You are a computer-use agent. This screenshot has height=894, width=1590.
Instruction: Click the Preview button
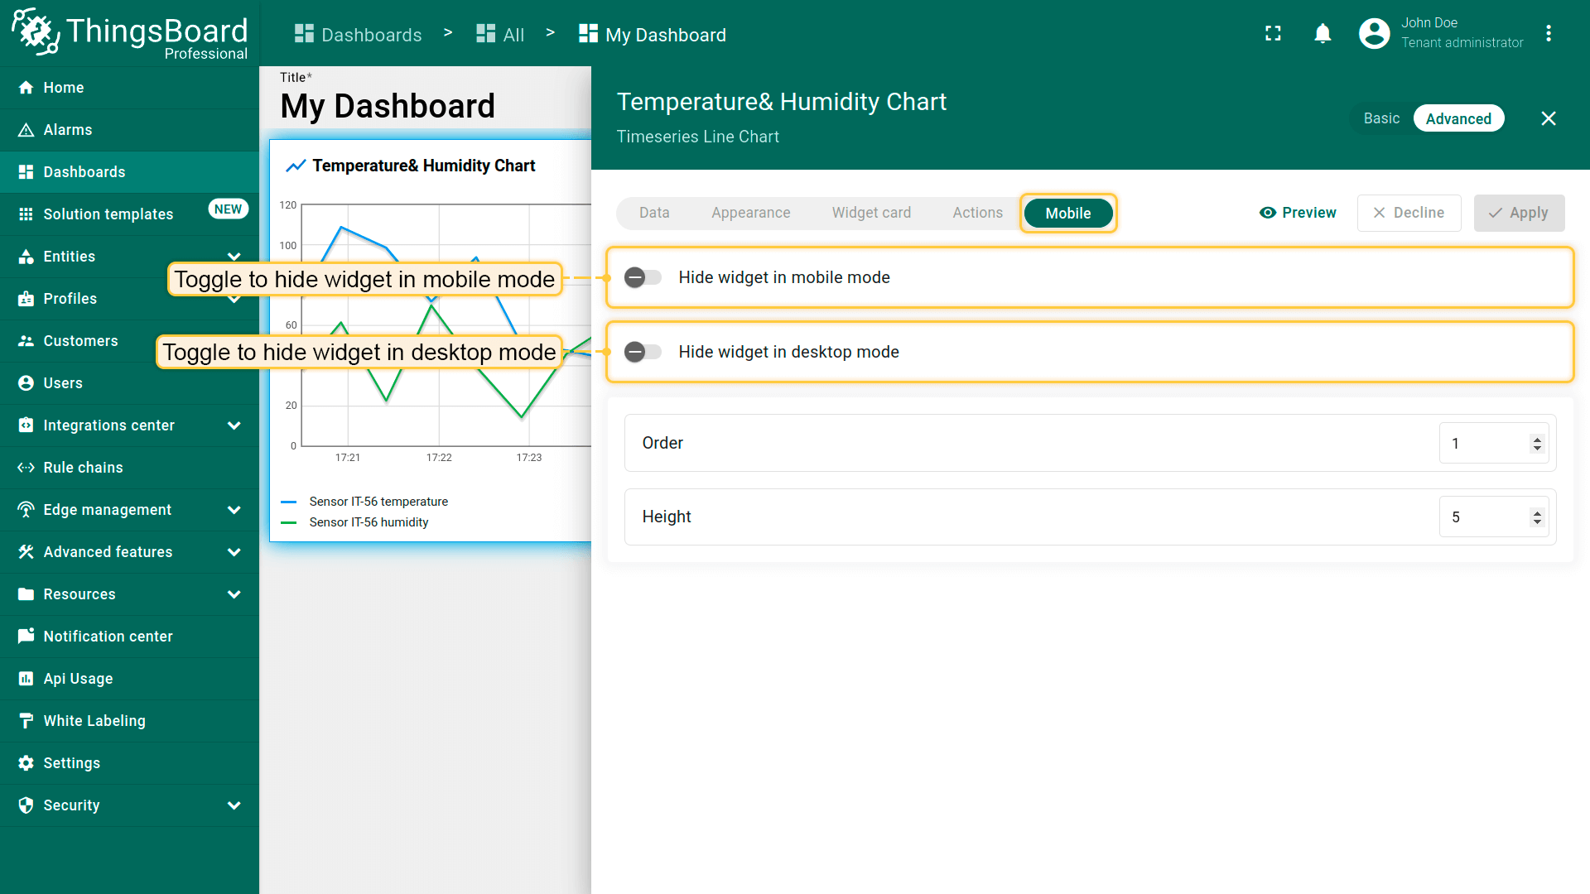pos(1298,213)
